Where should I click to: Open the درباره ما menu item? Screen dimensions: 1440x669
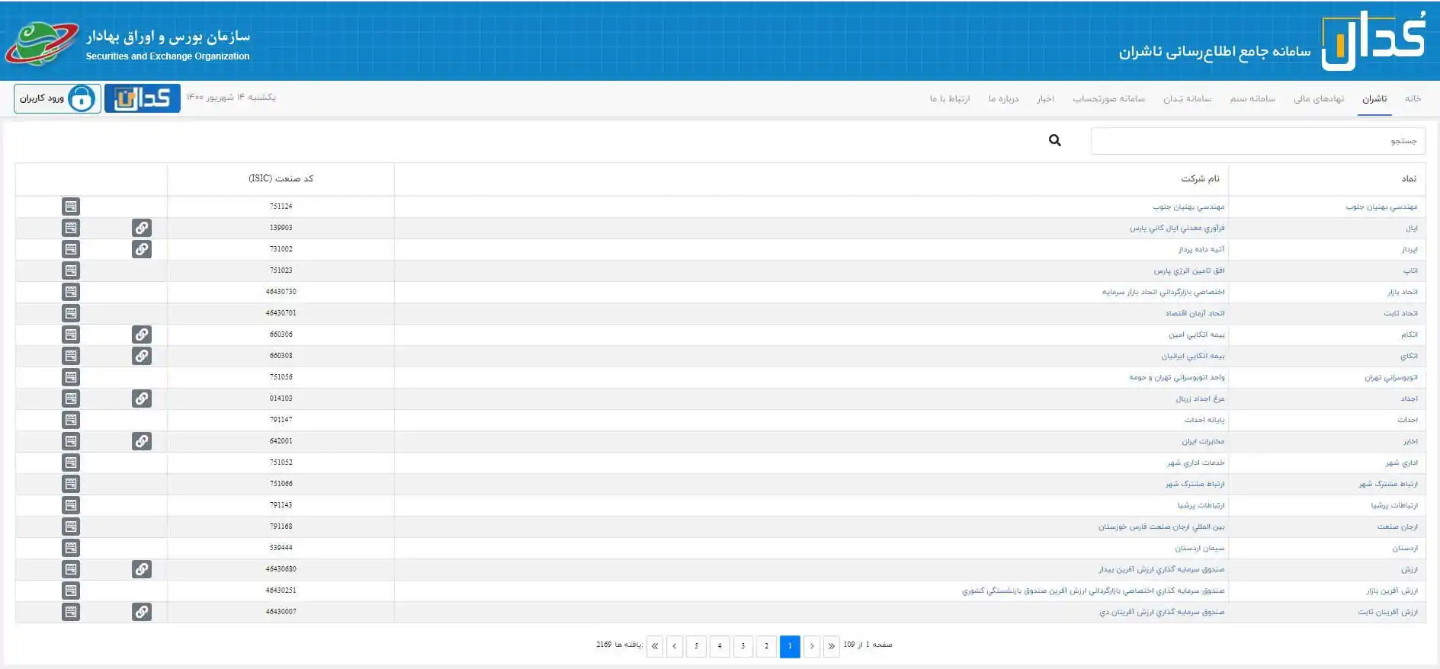pos(1003,99)
